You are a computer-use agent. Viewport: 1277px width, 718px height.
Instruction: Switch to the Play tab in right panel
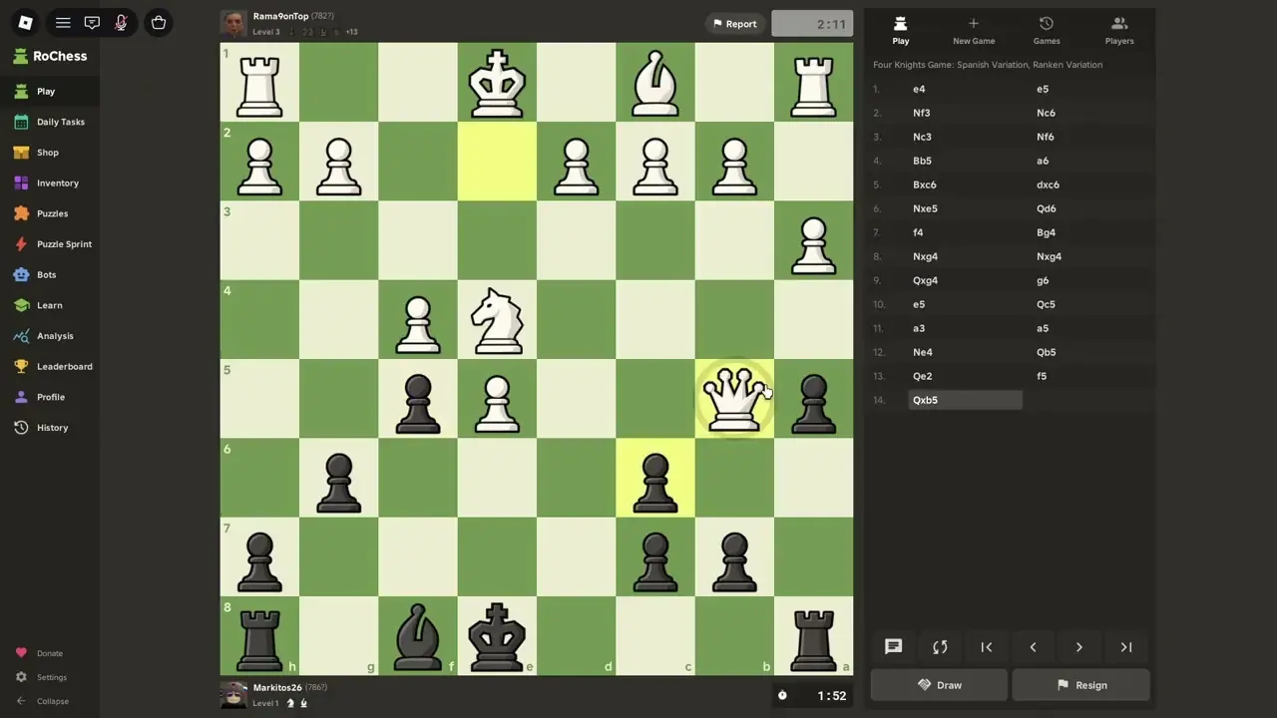pyautogui.click(x=901, y=31)
